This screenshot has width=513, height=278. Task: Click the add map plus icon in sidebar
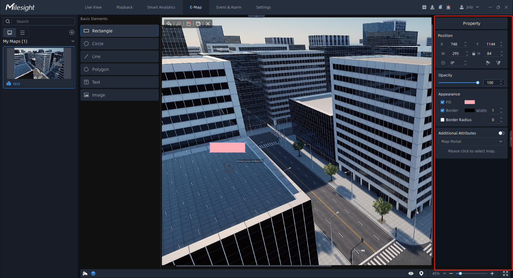pos(72,32)
